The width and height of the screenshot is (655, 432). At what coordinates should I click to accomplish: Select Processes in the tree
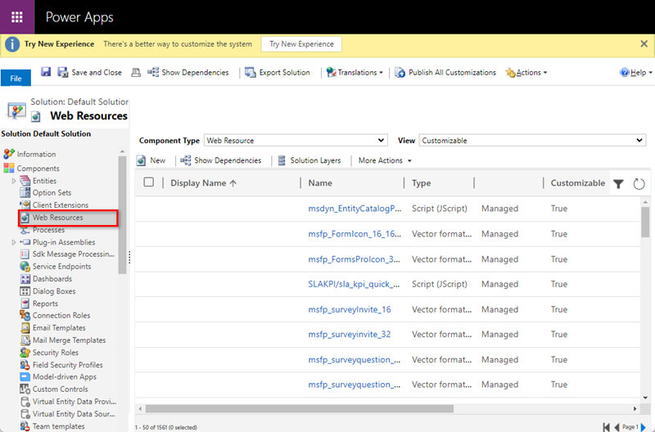(x=48, y=230)
